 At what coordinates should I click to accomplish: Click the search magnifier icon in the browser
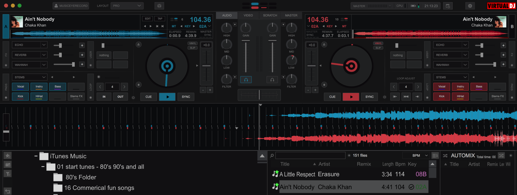(x=272, y=155)
